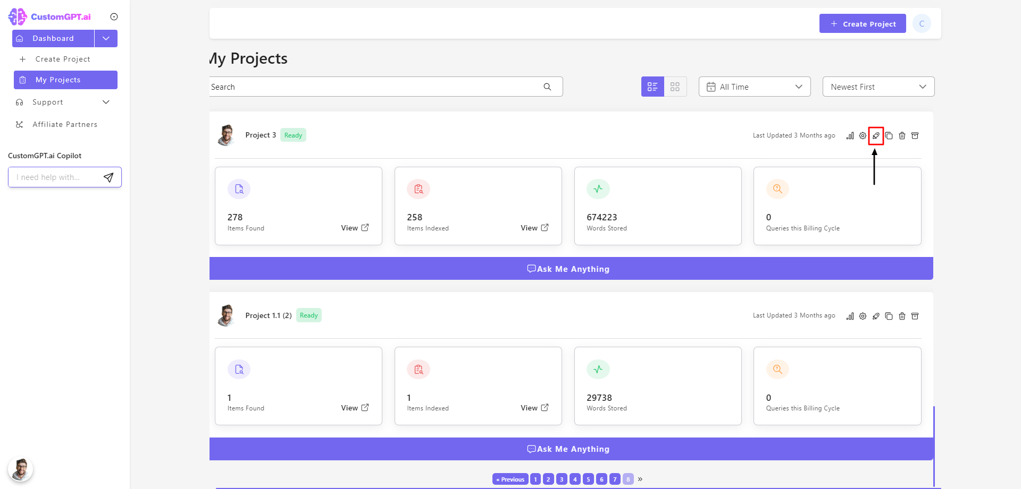Delete Project 3 using the trash icon
The height and width of the screenshot is (489, 1021).
coord(902,136)
